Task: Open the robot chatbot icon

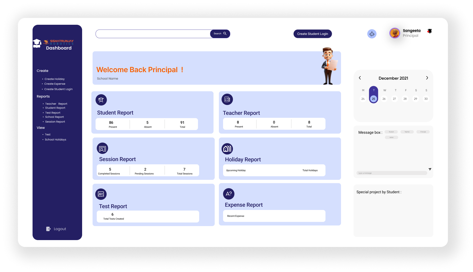Action: point(372,34)
